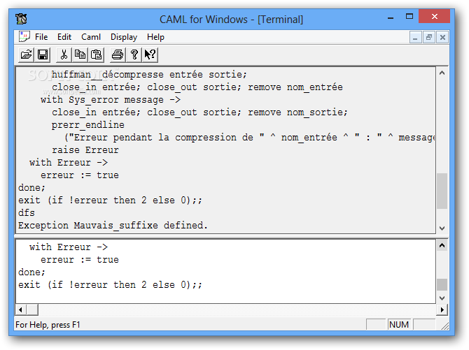Close the inner Terminal child window
Image resolution: width=469 pixels, height=350 pixels.
442,37
